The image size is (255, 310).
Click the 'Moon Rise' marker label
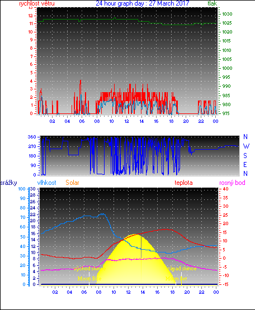(89, 279)
